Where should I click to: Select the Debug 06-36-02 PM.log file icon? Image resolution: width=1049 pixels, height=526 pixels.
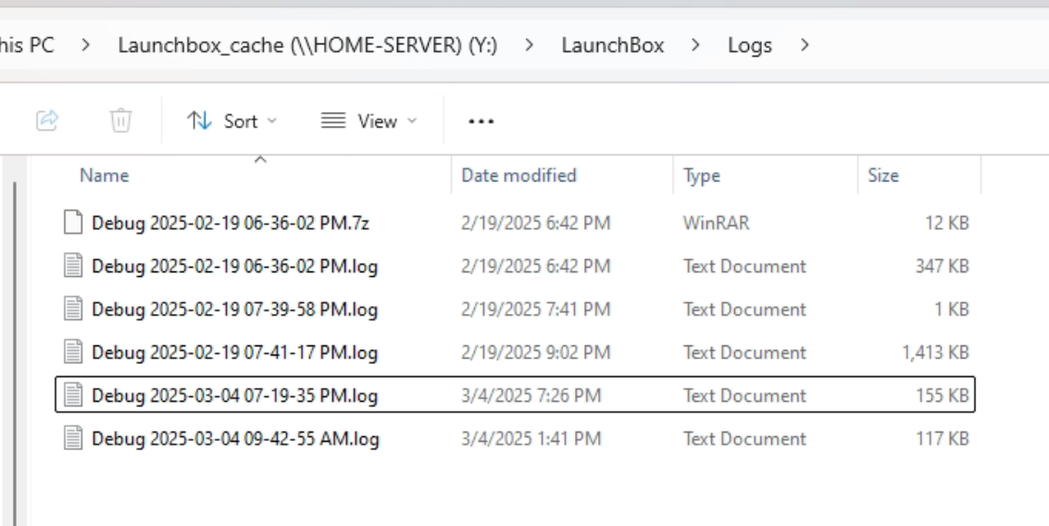pyautogui.click(x=73, y=266)
